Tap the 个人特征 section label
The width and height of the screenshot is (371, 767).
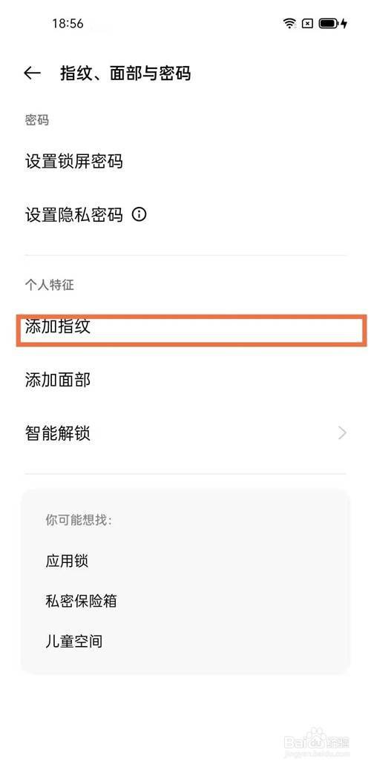point(50,285)
